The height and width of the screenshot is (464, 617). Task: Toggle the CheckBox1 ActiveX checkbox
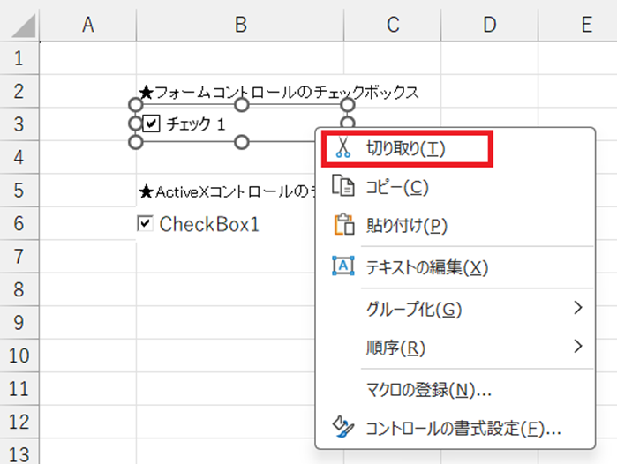coord(146,224)
